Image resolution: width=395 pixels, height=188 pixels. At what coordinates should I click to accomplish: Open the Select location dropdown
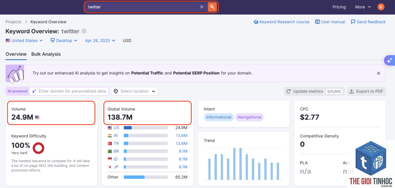135,91
